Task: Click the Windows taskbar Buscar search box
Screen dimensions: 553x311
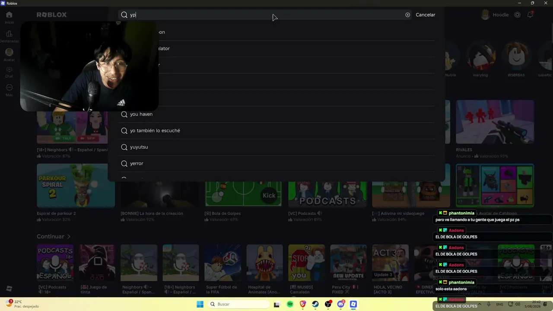Action: [x=239, y=304]
